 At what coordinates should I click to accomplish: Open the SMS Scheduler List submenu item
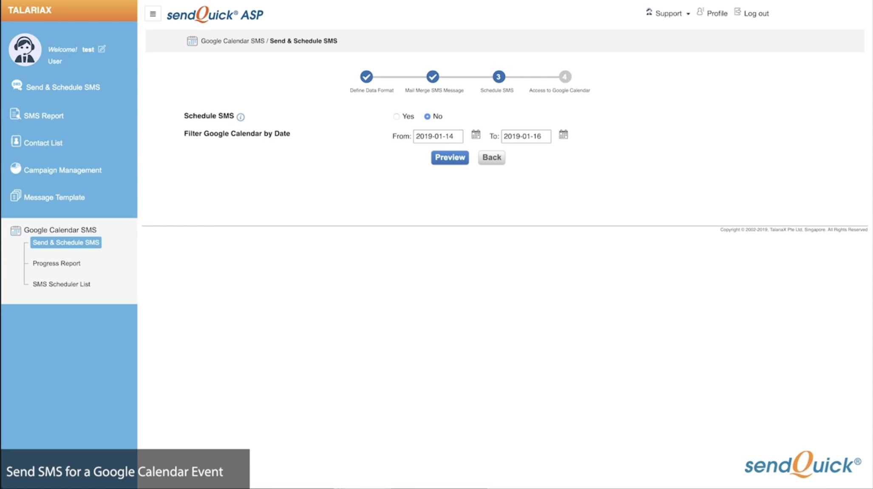[61, 284]
